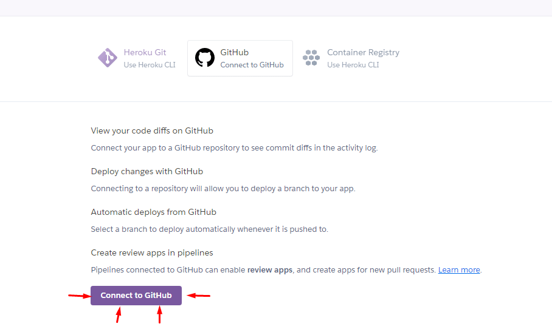The height and width of the screenshot is (332, 552).
Task: Open the Learn more link
Action: tap(459, 270)
